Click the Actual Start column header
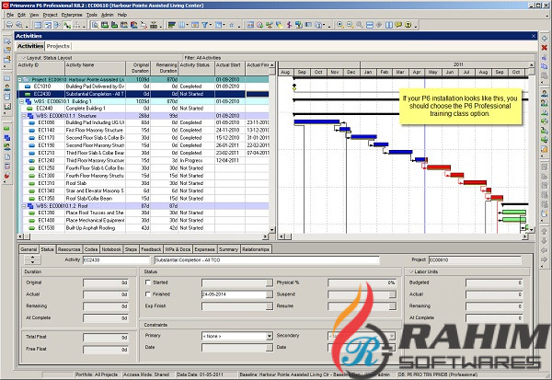 click(230, 68)
